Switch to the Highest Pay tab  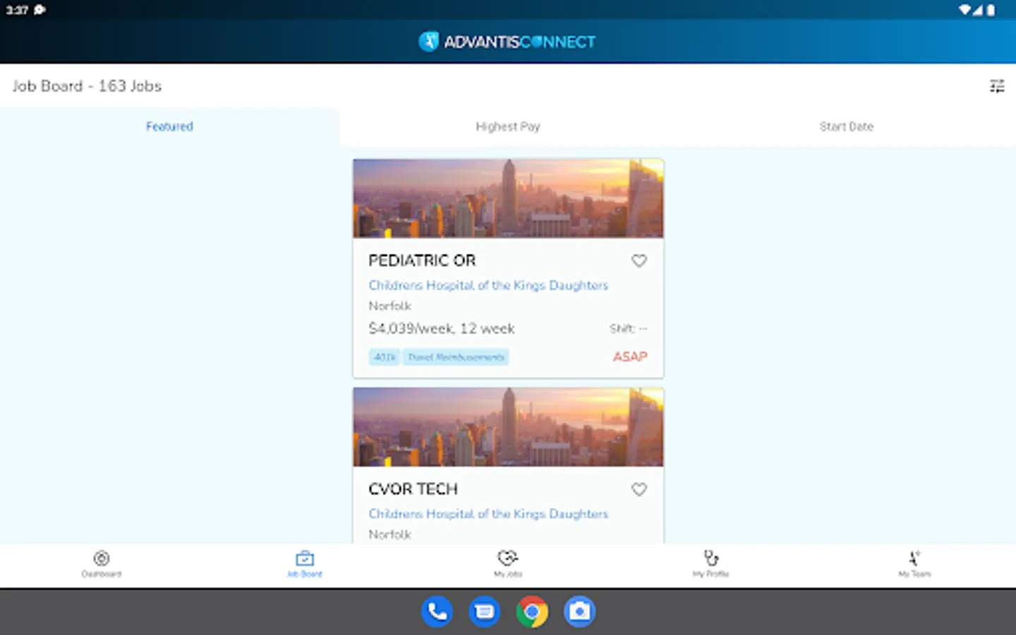(x=508, y=127)
